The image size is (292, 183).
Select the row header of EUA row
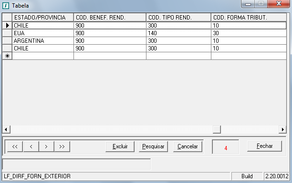[x=7, y=33]
